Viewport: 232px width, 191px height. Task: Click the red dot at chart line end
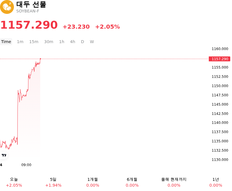point(40,59)
